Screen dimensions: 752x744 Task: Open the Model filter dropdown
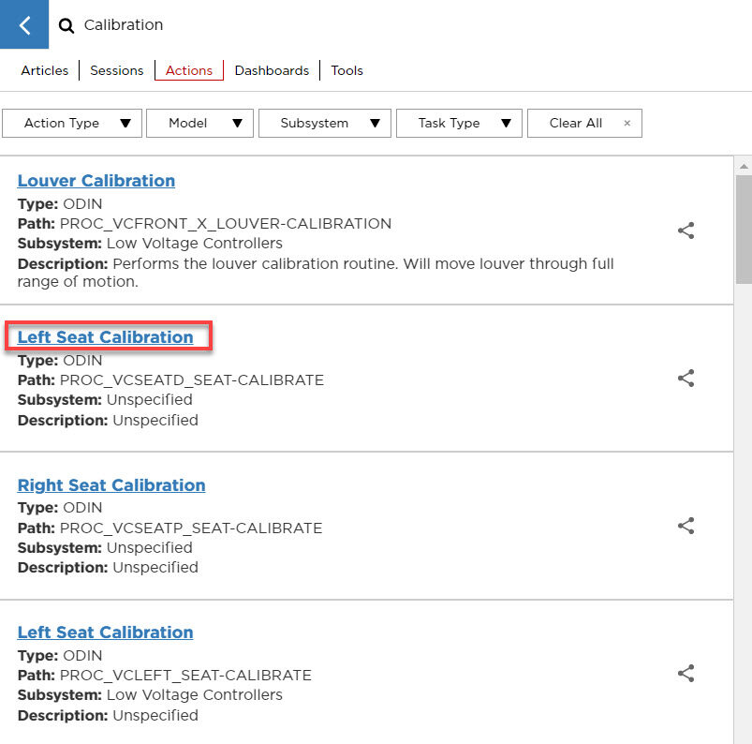(x=199, y=124)
